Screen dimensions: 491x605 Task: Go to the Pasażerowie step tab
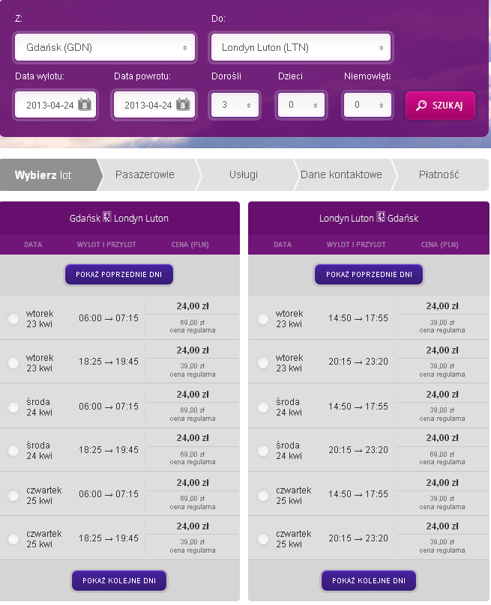[145, 174]
